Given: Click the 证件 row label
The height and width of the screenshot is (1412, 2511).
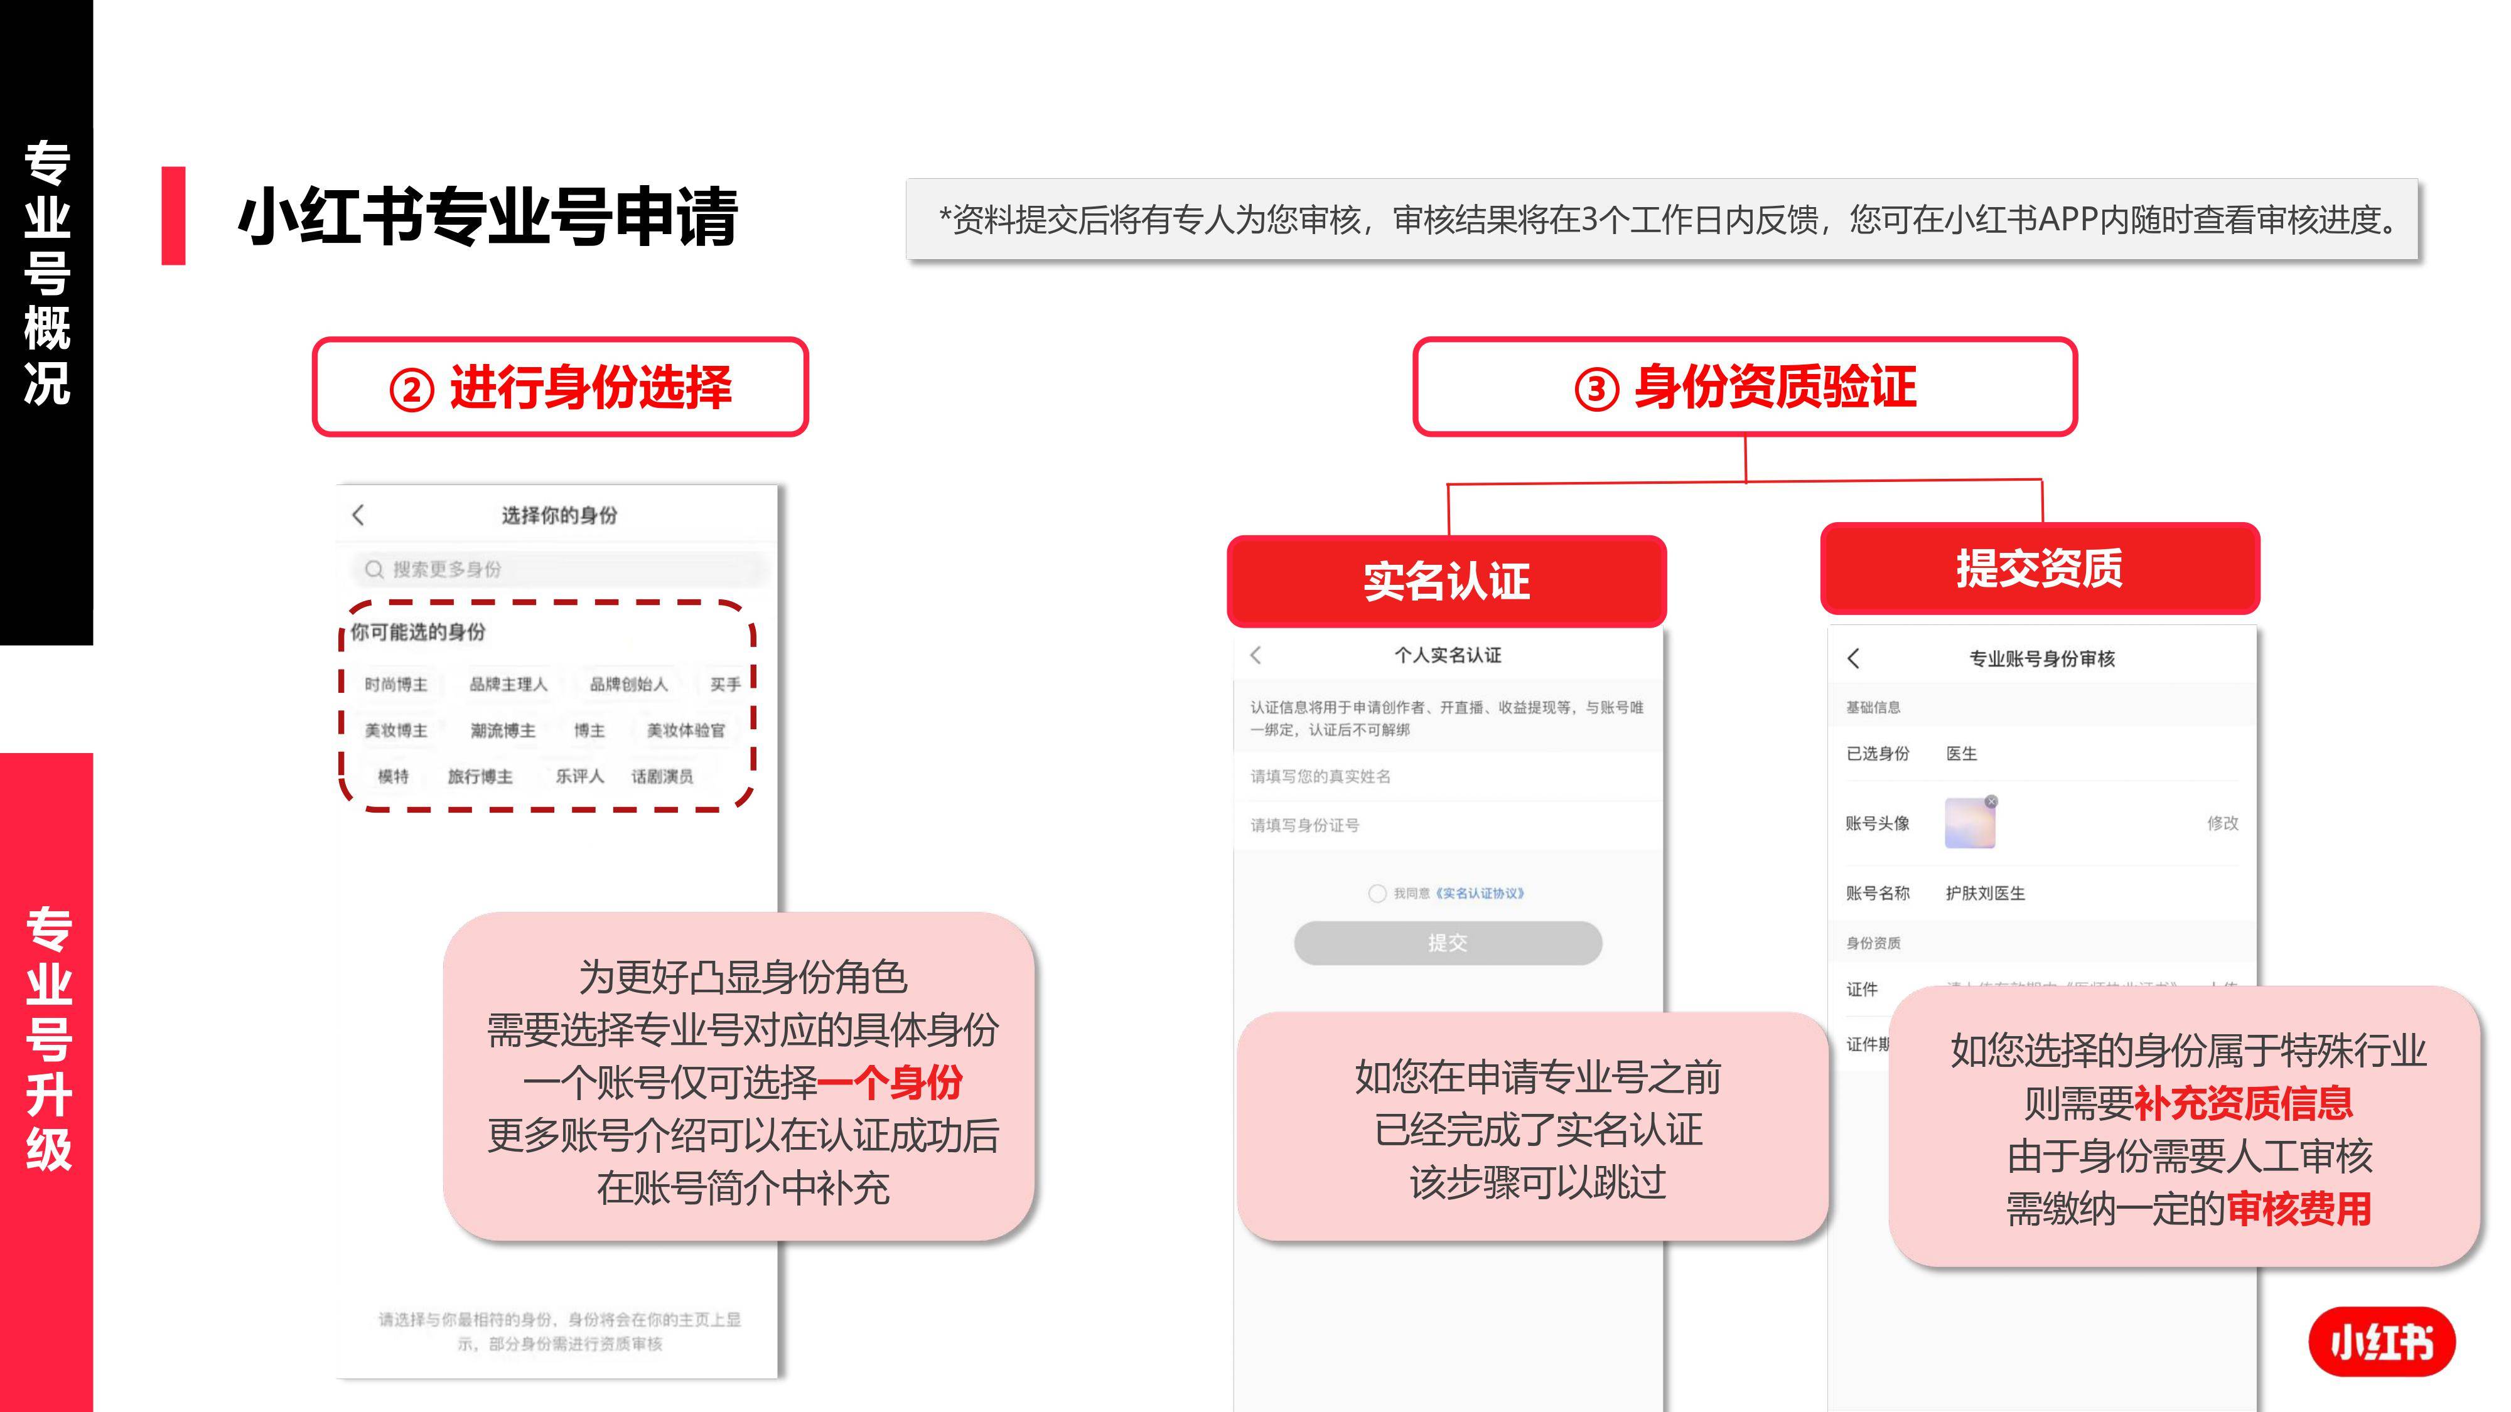Looking at the screenshot, I should pos(1862,989).
